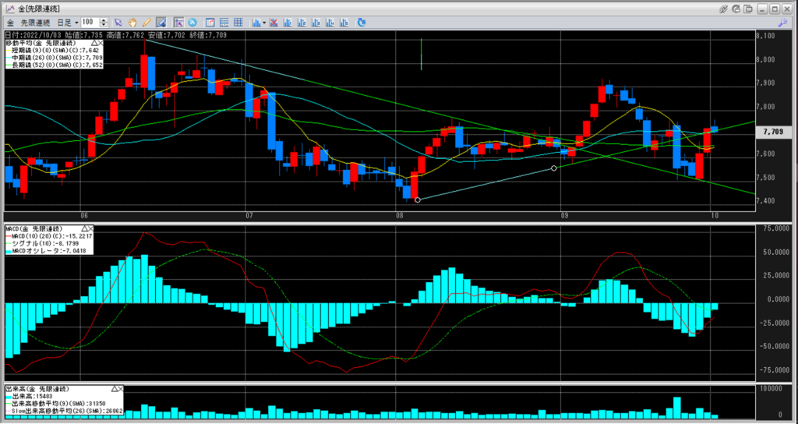Toggle the highlighted trendline edit tool
The image size is (798, 424).
[161, 23]
